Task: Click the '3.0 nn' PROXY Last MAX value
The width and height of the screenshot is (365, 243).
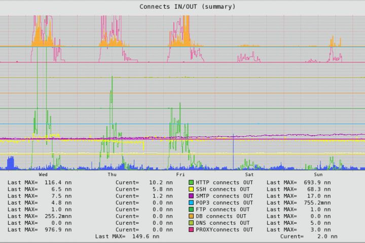Action: click(320, 230)
